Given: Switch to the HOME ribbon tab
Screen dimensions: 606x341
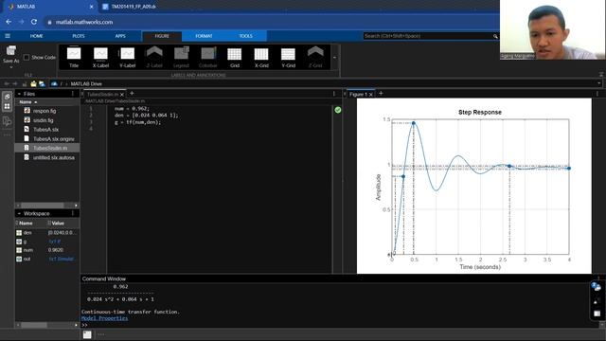Looking at the screenshot, I should point(37,36).
